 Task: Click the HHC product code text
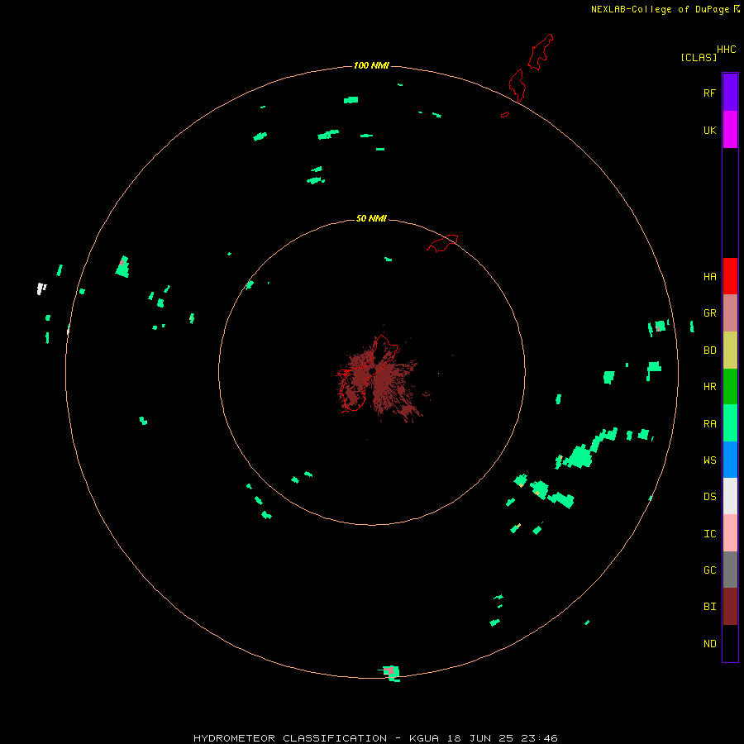(726, 50)
